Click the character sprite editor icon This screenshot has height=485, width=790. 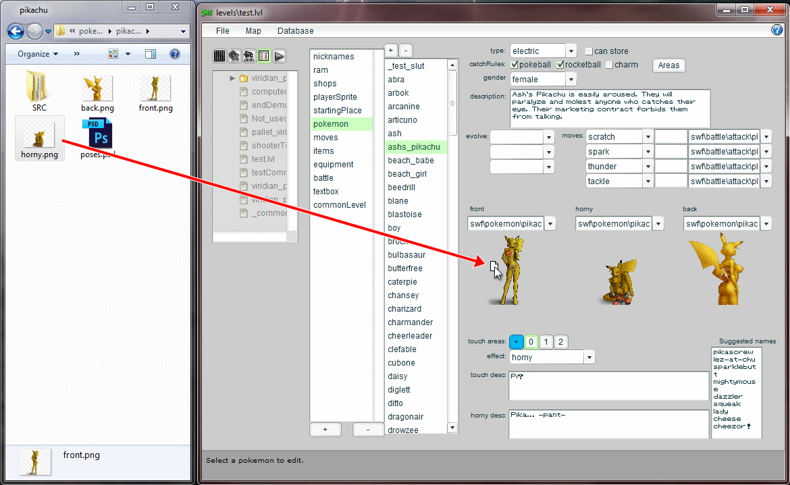pyautogui.click(x=249, y=56)
